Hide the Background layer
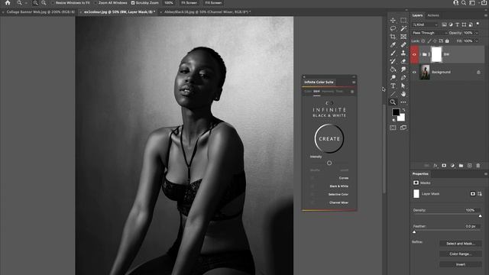The height and width of the screenshot is (275, 489). (x=414, y=72)
